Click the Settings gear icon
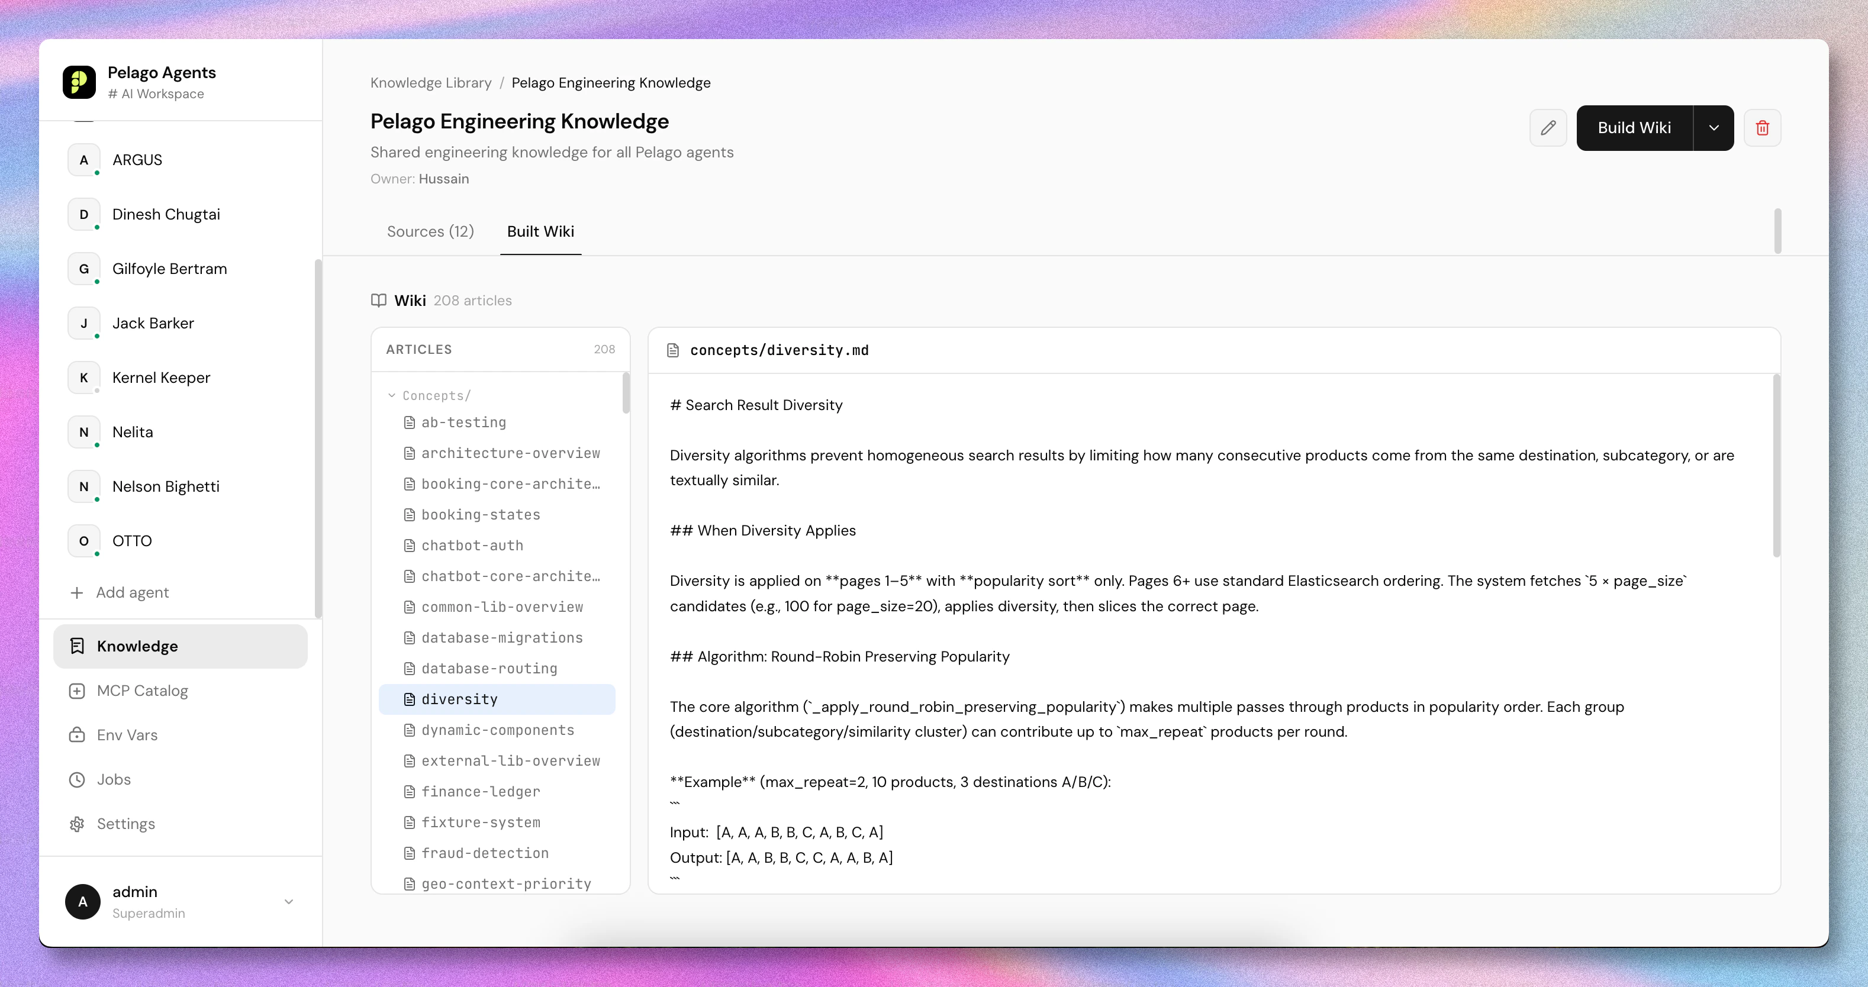This screenshot has width=1868, height=987. [77, 824]
